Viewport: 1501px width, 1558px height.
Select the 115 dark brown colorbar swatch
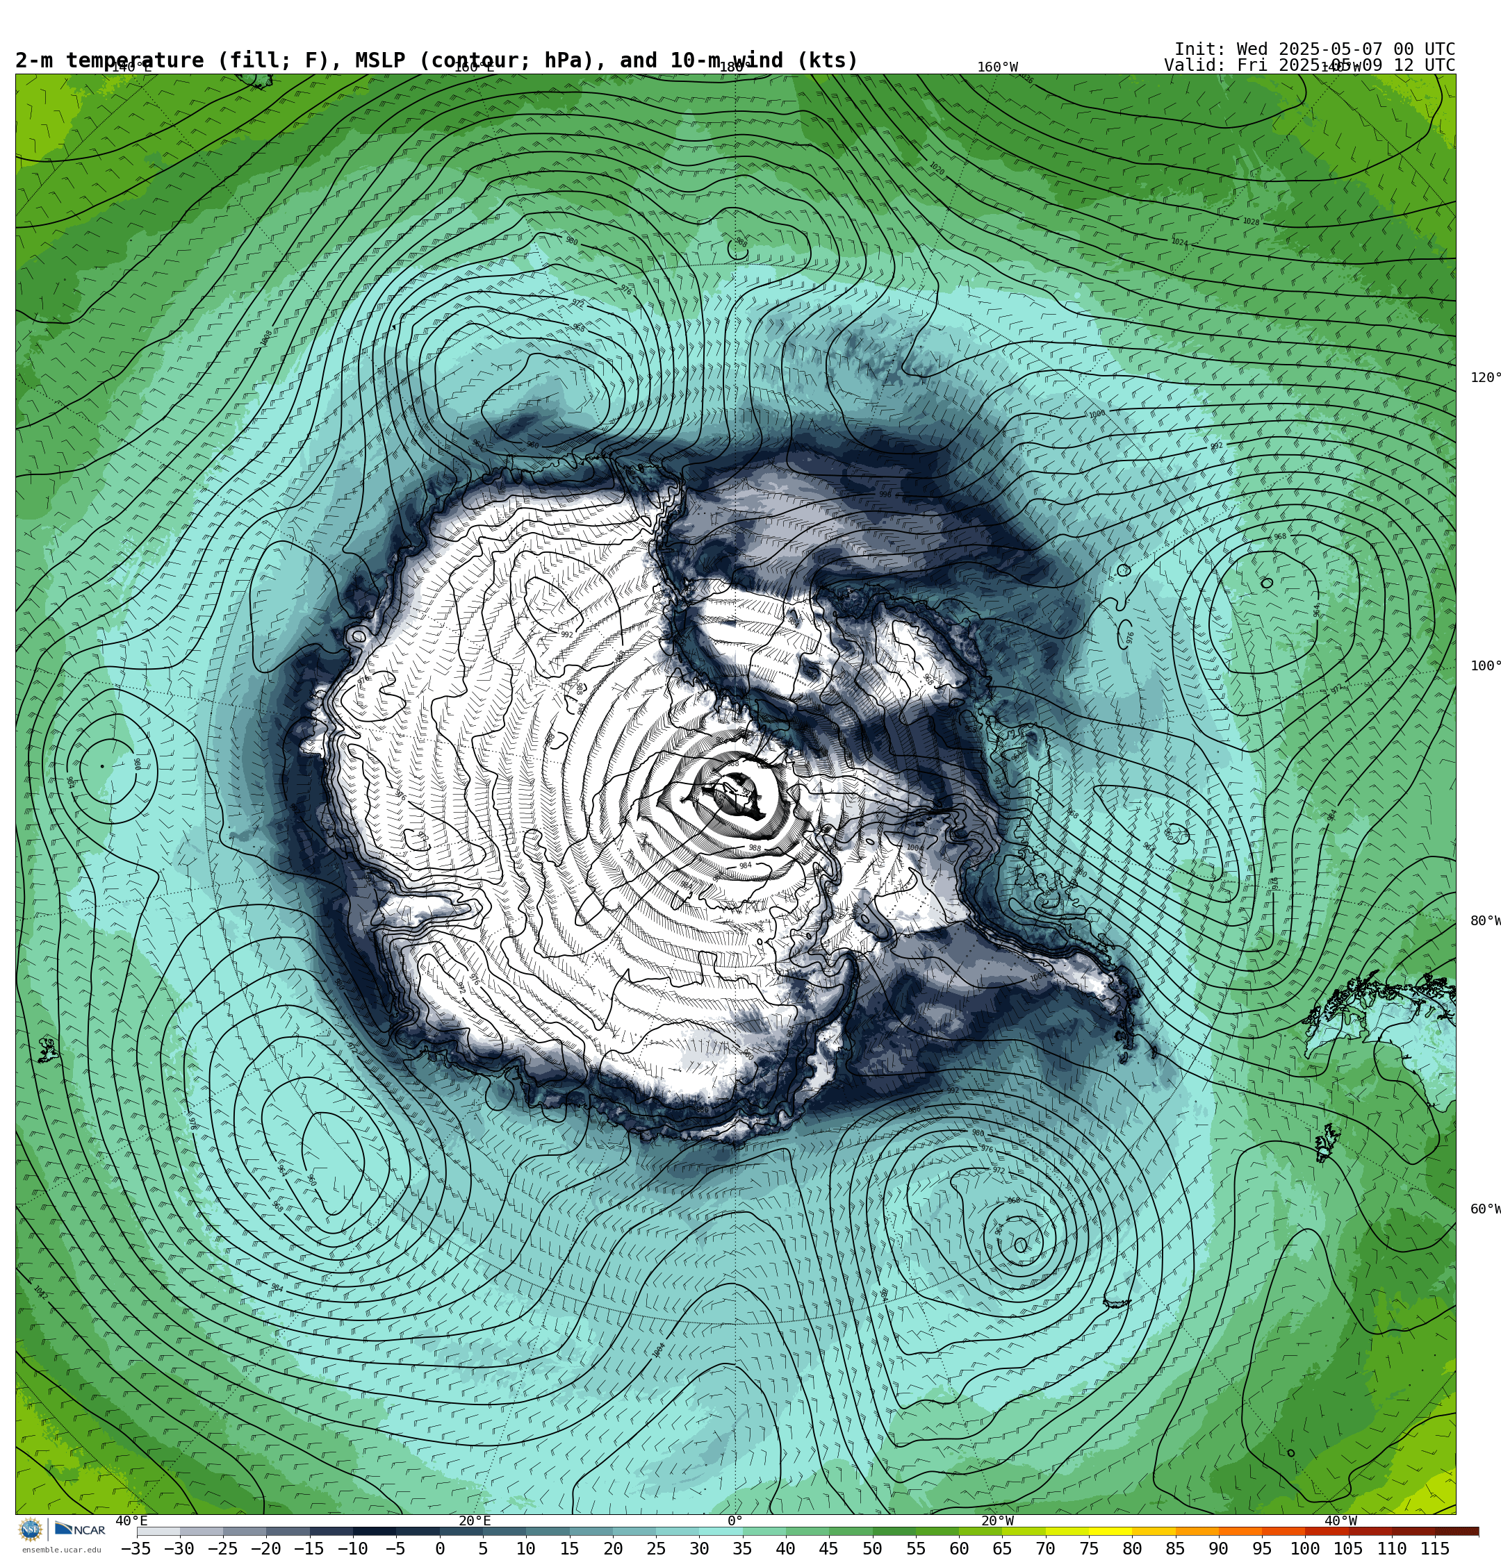[1457, 1531]
